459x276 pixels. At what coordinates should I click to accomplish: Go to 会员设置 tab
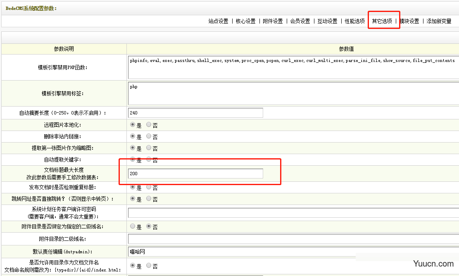[300, 21]
